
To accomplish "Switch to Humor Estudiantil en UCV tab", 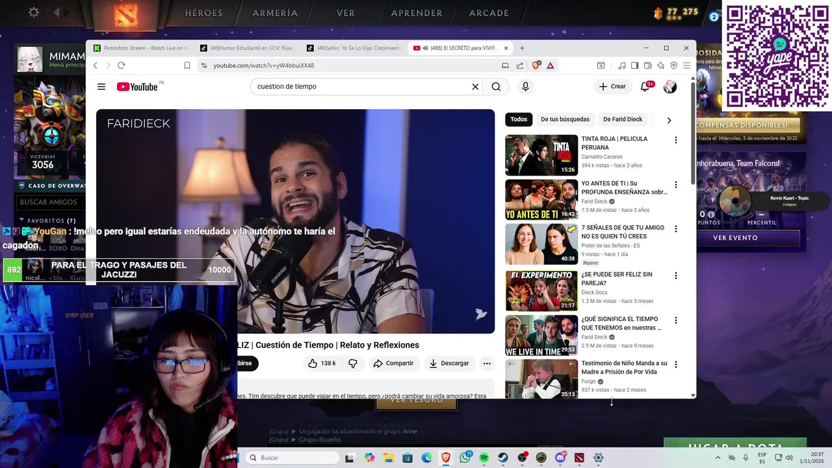I will click(247, 48).
